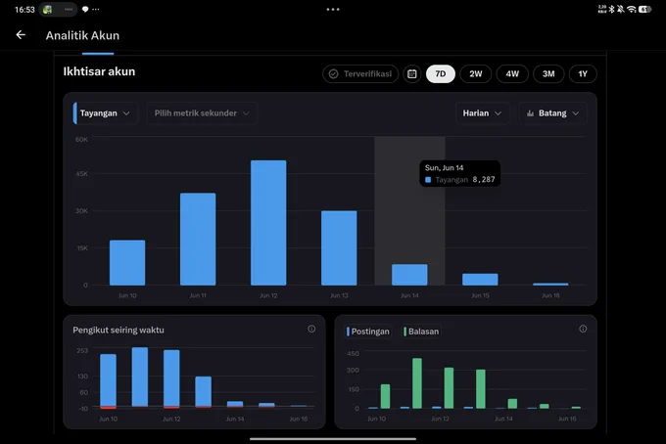
Task: Tap the muted notification bell icon
Action: [x=621, y=9]
